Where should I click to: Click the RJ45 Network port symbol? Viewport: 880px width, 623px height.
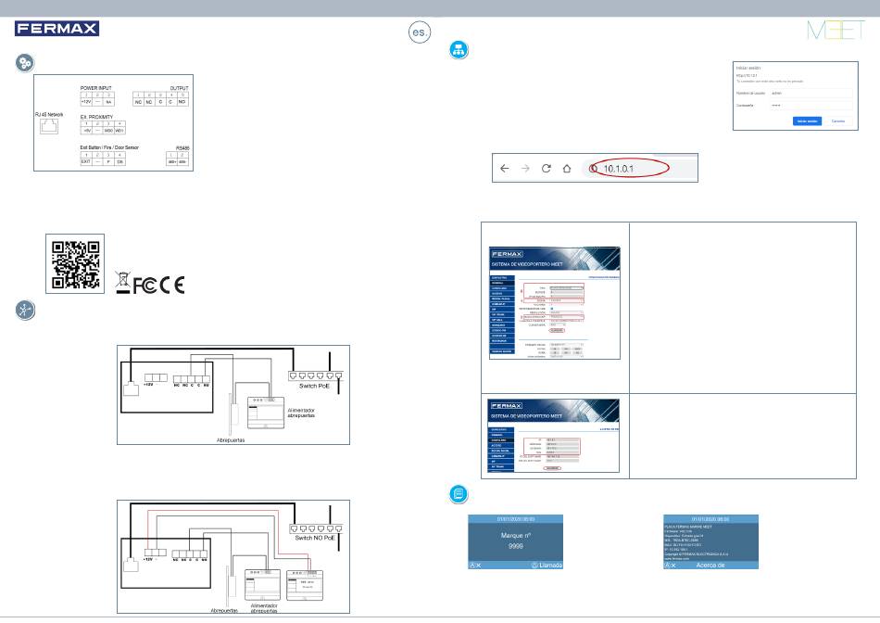click(49, 126)
